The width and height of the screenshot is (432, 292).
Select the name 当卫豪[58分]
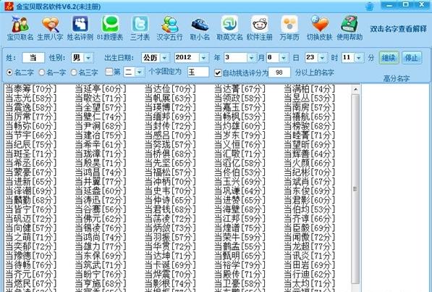click(x=240, y=283)
